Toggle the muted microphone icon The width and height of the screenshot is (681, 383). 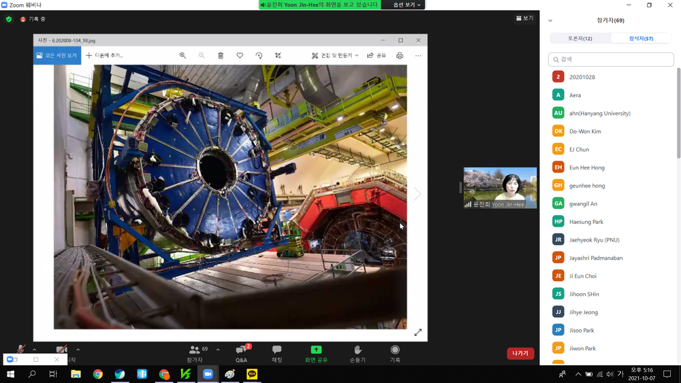(x=20, y=349)
